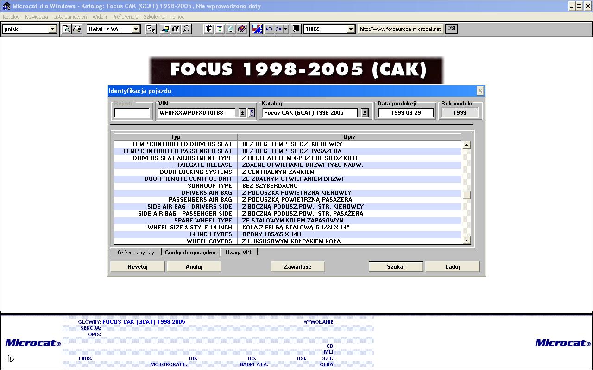Click the alpha search icon
Viewport: 593px width, 370px height.
coord(176,29)
